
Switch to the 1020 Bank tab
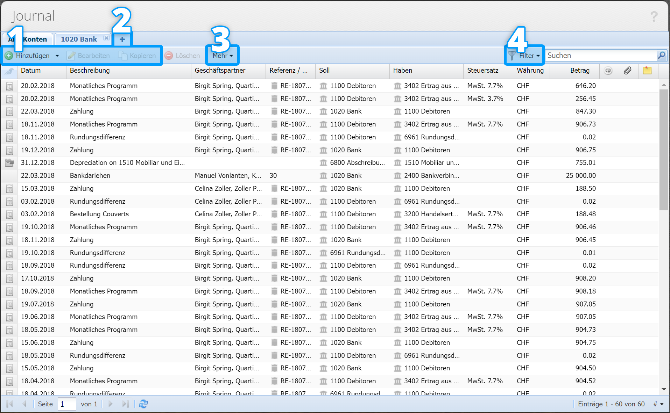pos(79,39)
